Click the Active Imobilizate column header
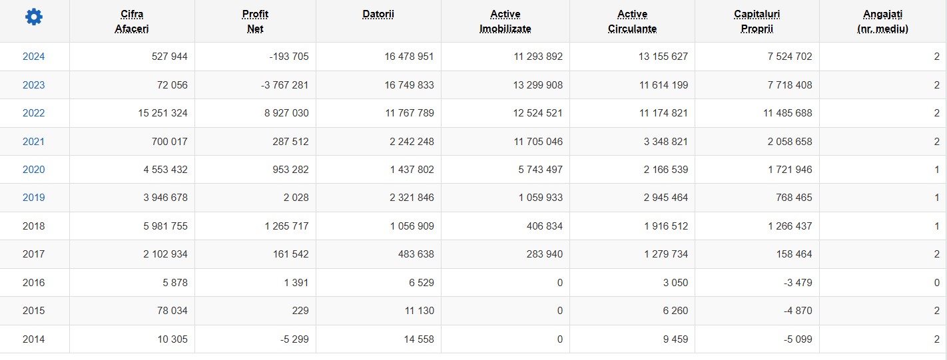This screenshot has width=947, height=360. 505,21
